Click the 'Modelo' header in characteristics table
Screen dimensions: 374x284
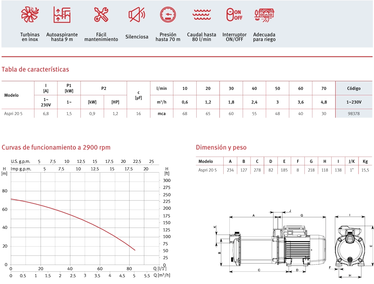[11, 95]
